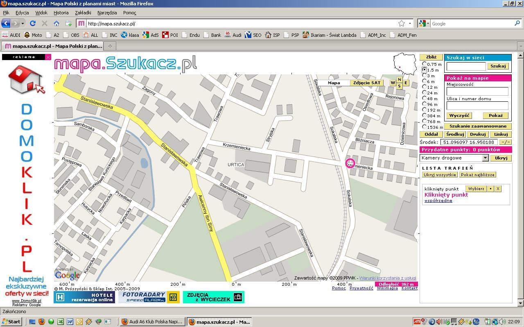Open the POI bookmark
524x327 pixels.
point(170,35)
